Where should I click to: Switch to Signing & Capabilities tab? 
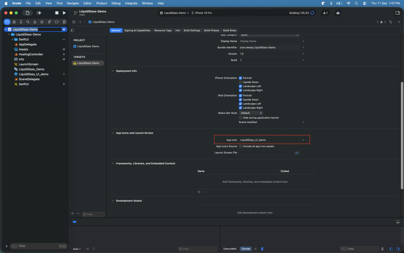point(137,30)
